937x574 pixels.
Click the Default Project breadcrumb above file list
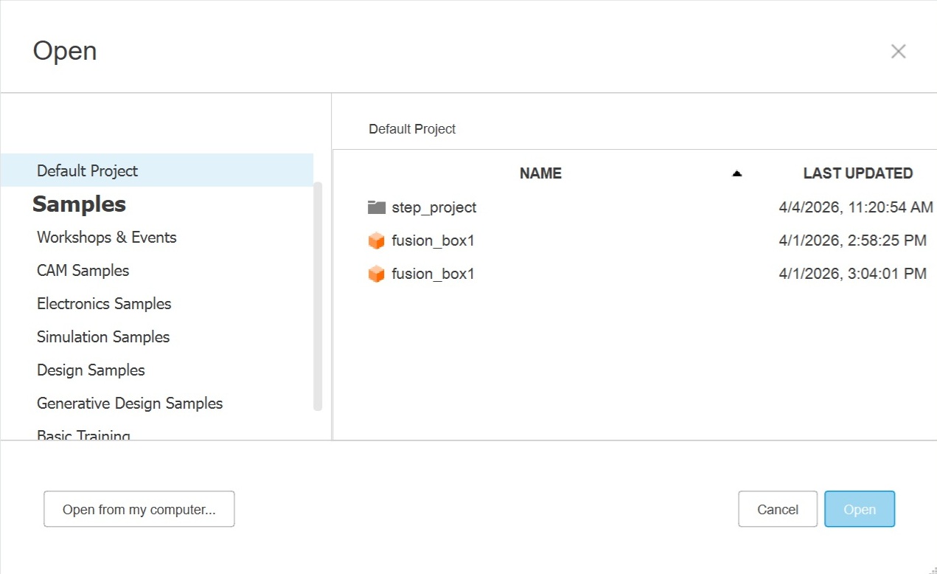[412, 129]
